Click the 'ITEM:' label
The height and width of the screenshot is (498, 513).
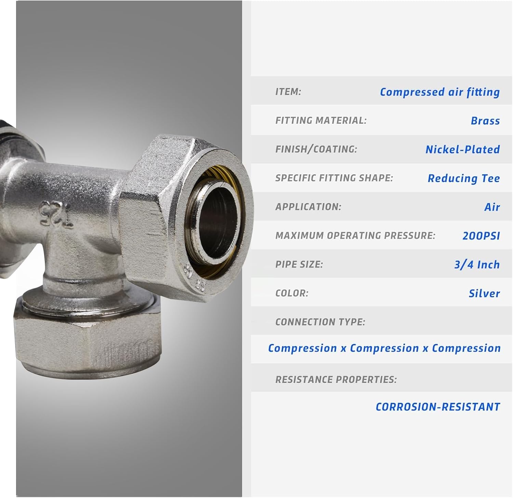(288, 92)
